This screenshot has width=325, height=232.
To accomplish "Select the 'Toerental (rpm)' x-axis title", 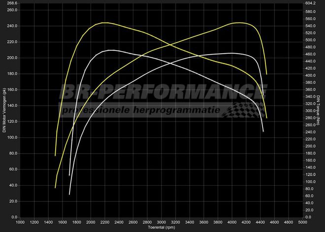I will (162, 228).
